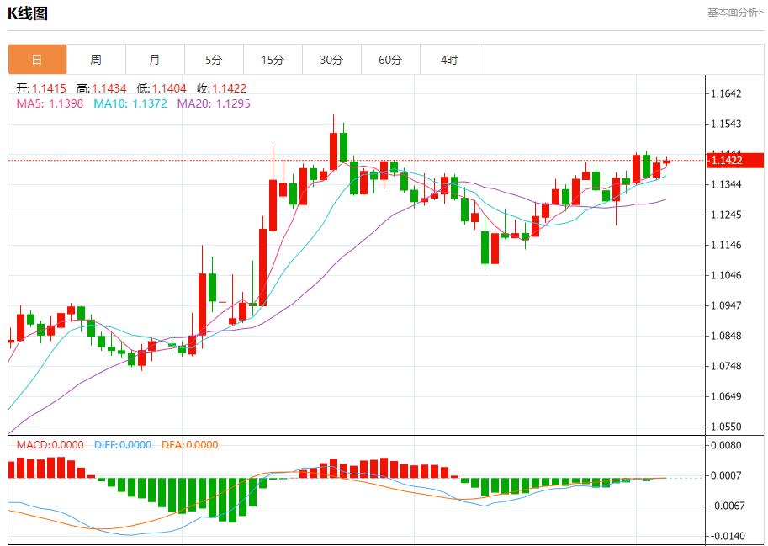
Task: Open the 基本面分析 link
Action: [735, 13]
